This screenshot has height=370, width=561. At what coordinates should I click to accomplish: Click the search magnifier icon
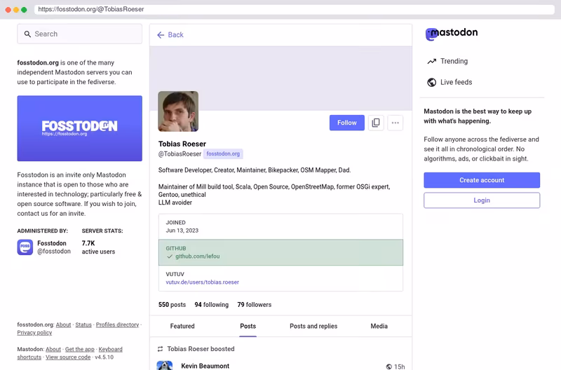click(x=27, y=34)
